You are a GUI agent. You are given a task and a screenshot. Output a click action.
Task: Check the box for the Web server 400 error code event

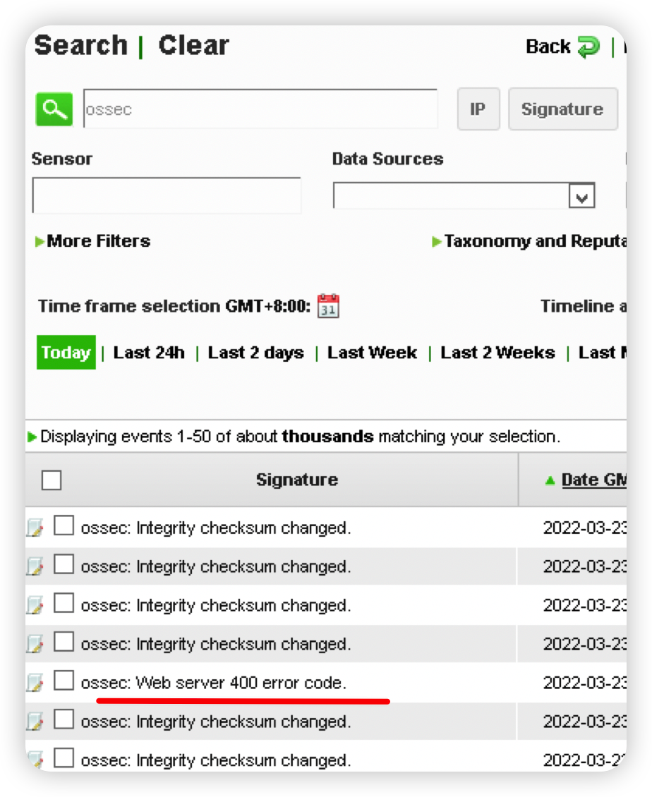click(x=64, y=680)
